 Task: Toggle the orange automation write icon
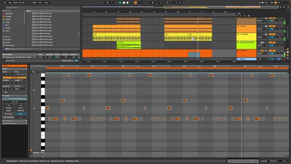coord(135,3)
